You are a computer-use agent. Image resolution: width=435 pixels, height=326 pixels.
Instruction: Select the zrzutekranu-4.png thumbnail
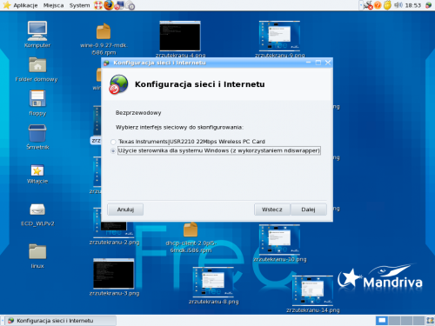[180, 36]
